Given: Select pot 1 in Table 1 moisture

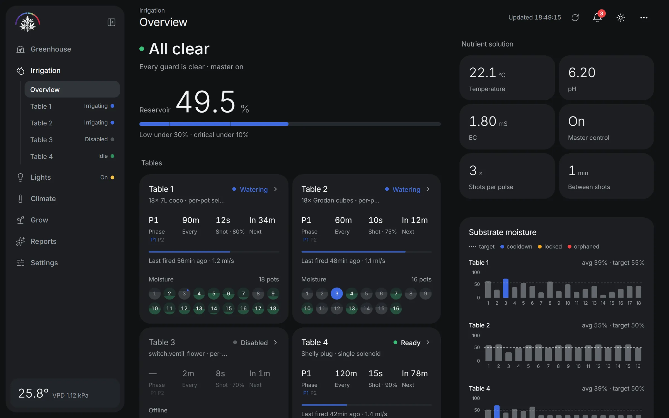Looking at the screenshot, I should pyautogui.click(x=154, y=294).
